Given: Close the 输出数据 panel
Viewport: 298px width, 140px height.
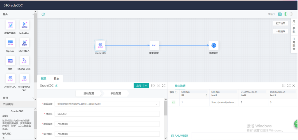Looking at the screenshot, I should coord(294,85).
